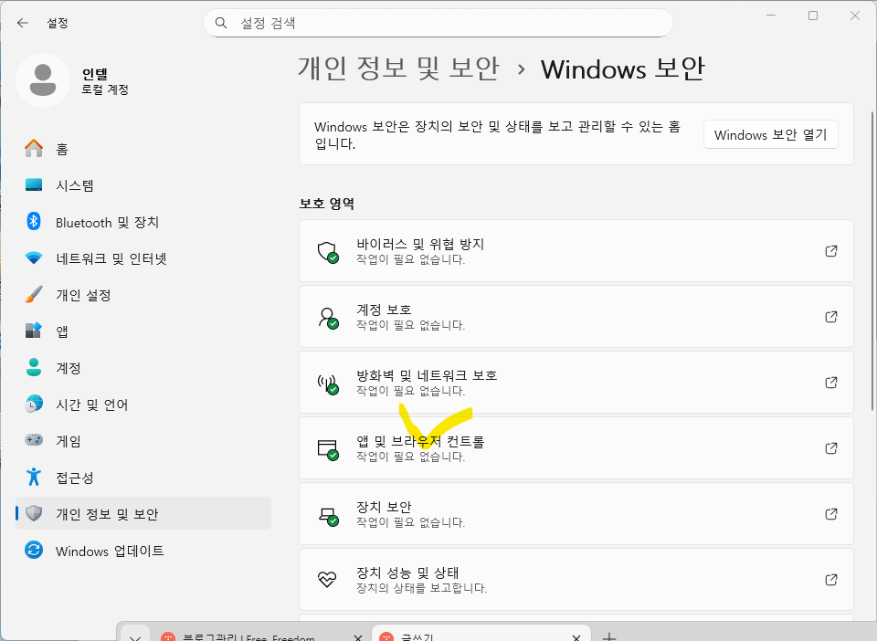The width and height of the screenshot is (877, 641).
Task: Select the 시스템 monitor icon
Action: tap(34, 185)
